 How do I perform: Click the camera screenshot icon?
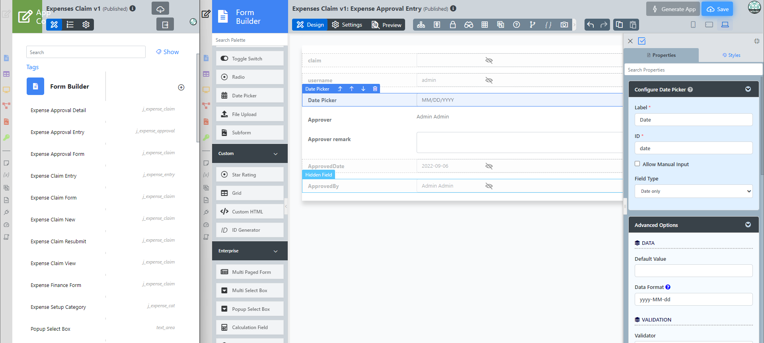[564, 25]
